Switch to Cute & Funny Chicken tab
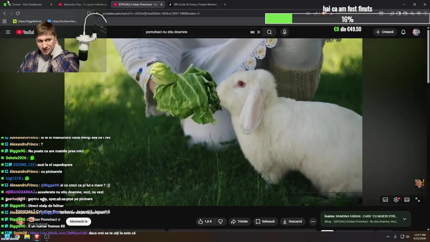The height and width of the screenshot is (242, 430). point(194,4)
